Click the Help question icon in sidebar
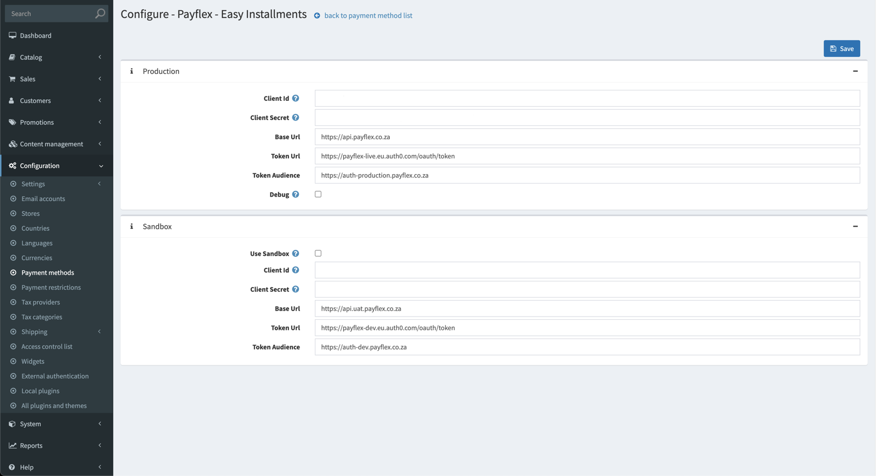This screenshot has width=876, height=476. point(11,467)
